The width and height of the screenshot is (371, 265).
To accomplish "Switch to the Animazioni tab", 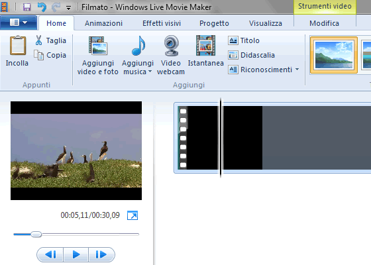I will 103,23.
